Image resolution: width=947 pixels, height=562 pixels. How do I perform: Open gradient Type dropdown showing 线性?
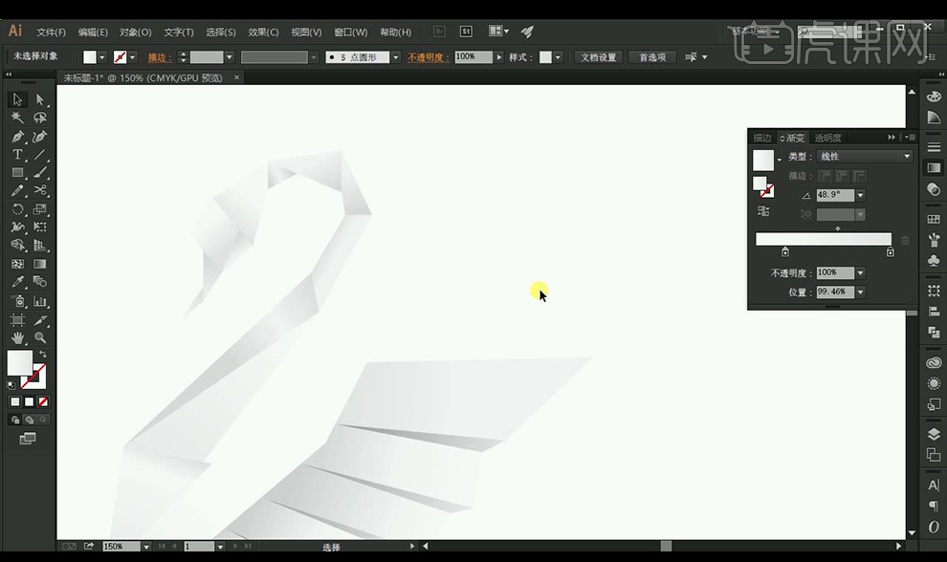tap(865, 157)
